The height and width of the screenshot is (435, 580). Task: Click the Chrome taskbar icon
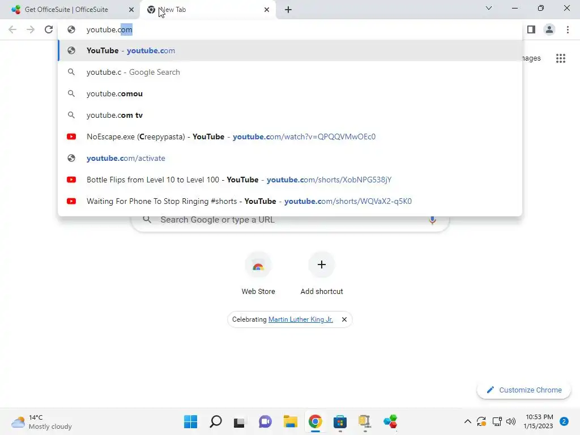point(315,421)
